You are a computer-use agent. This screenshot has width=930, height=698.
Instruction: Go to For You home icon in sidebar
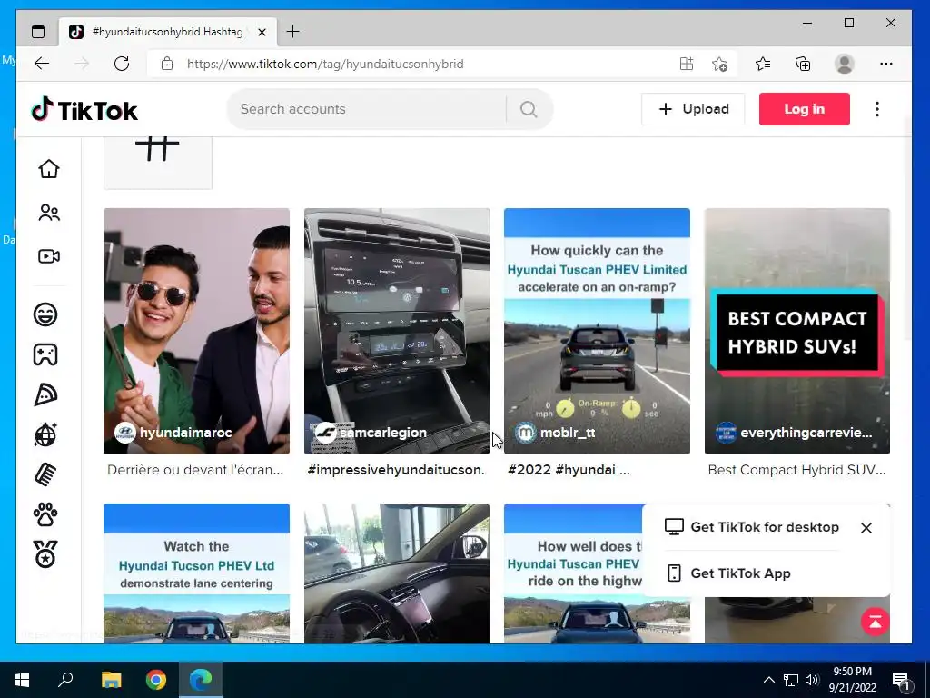point(49,169)
